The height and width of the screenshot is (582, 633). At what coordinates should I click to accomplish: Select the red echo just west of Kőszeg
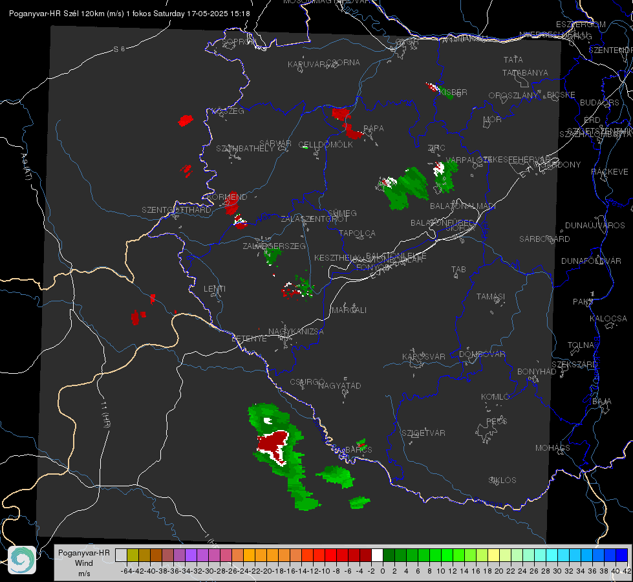[186, 120]
